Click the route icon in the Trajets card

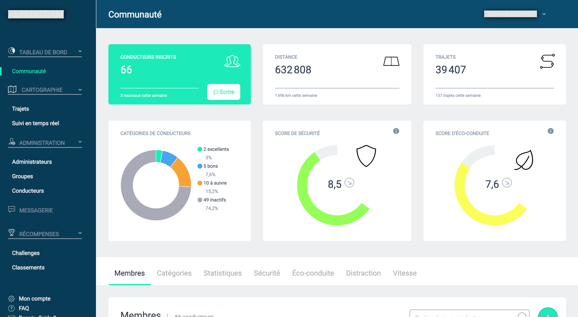point(547,61)
